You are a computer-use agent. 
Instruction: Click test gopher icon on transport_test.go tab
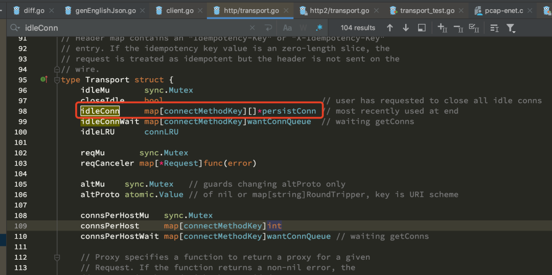pos(393,11)
